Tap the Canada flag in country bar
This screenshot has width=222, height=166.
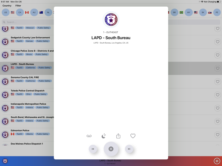pyautogui.click(x=27, y=12)
